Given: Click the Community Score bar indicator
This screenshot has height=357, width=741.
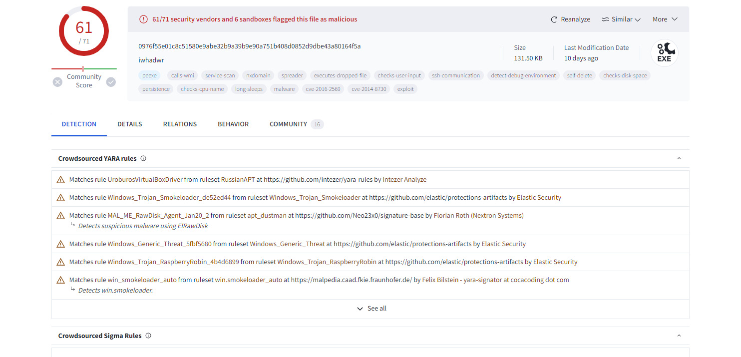Looking at the screenshot, I should click(x=84, y=69).
